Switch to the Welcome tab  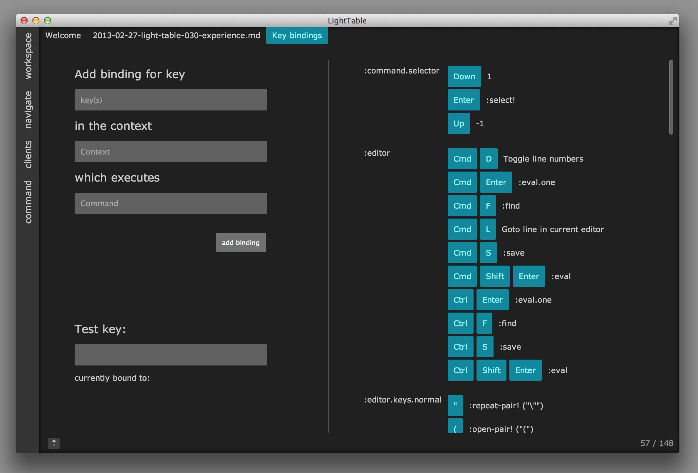pos(63,36)
